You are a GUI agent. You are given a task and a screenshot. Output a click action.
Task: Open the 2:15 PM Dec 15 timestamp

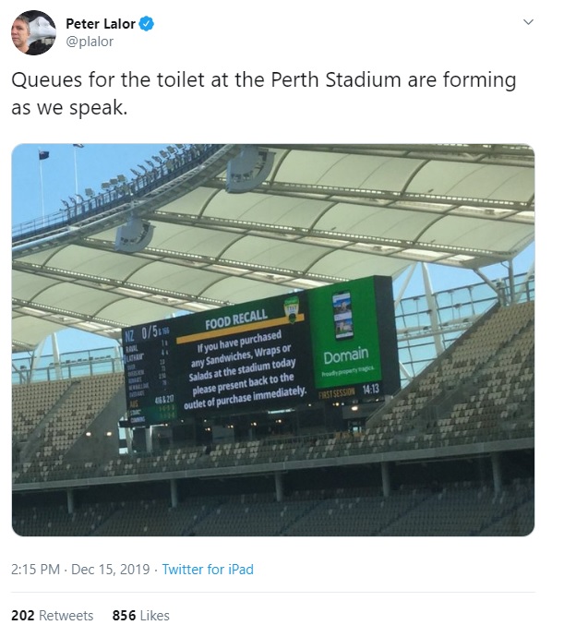pos(82,570)
